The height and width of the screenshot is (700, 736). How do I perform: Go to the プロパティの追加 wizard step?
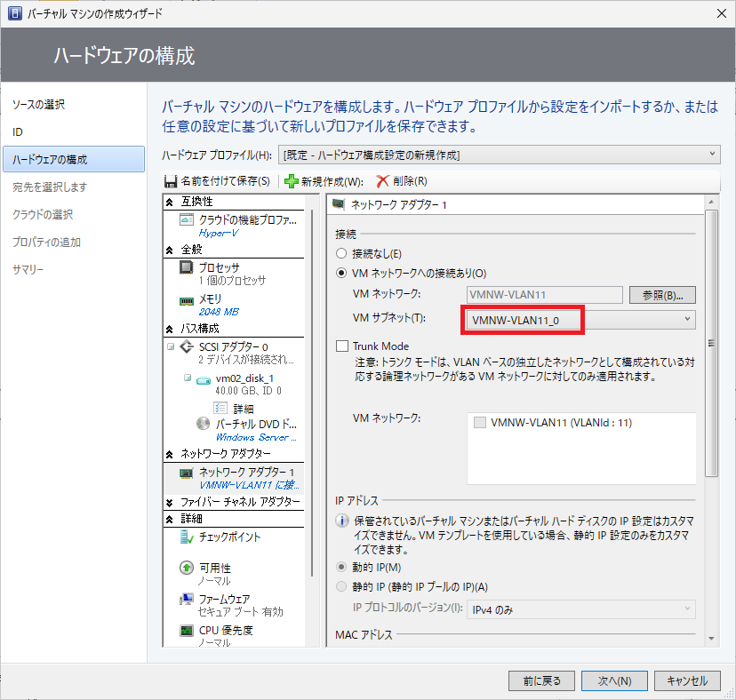46,243
